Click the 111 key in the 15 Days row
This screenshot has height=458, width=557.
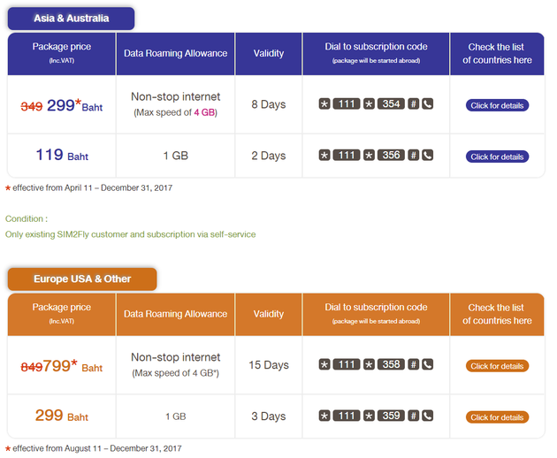[347, 364]
